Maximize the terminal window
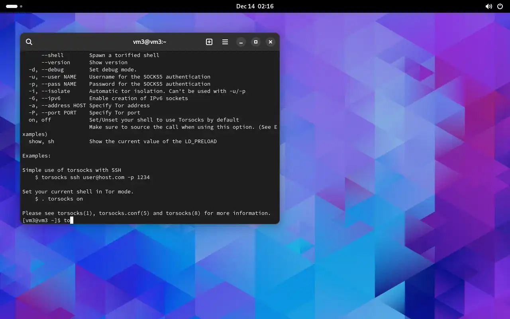The image size is (510, 319). pyautogui.click(x=256, y=42)
